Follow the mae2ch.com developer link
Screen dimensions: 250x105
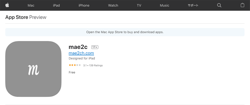81,53
